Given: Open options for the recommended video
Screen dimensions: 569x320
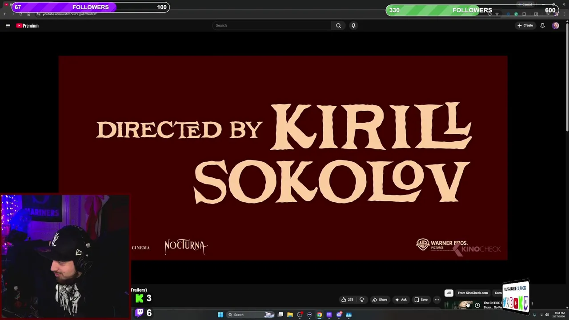Looking at the screenshot, I should click(x=532, y=304).
